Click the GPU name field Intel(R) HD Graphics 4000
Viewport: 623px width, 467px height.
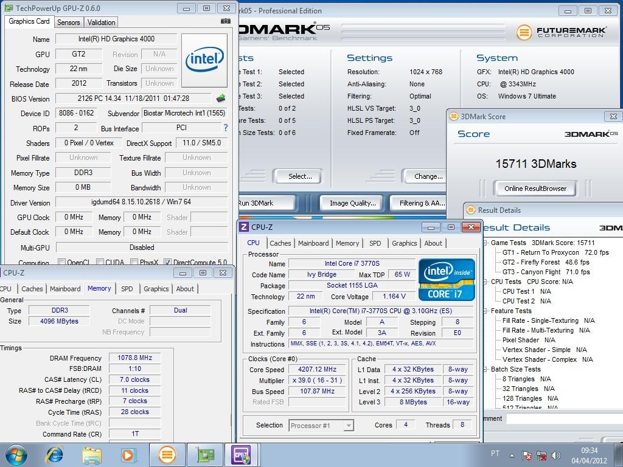[116, 39]
